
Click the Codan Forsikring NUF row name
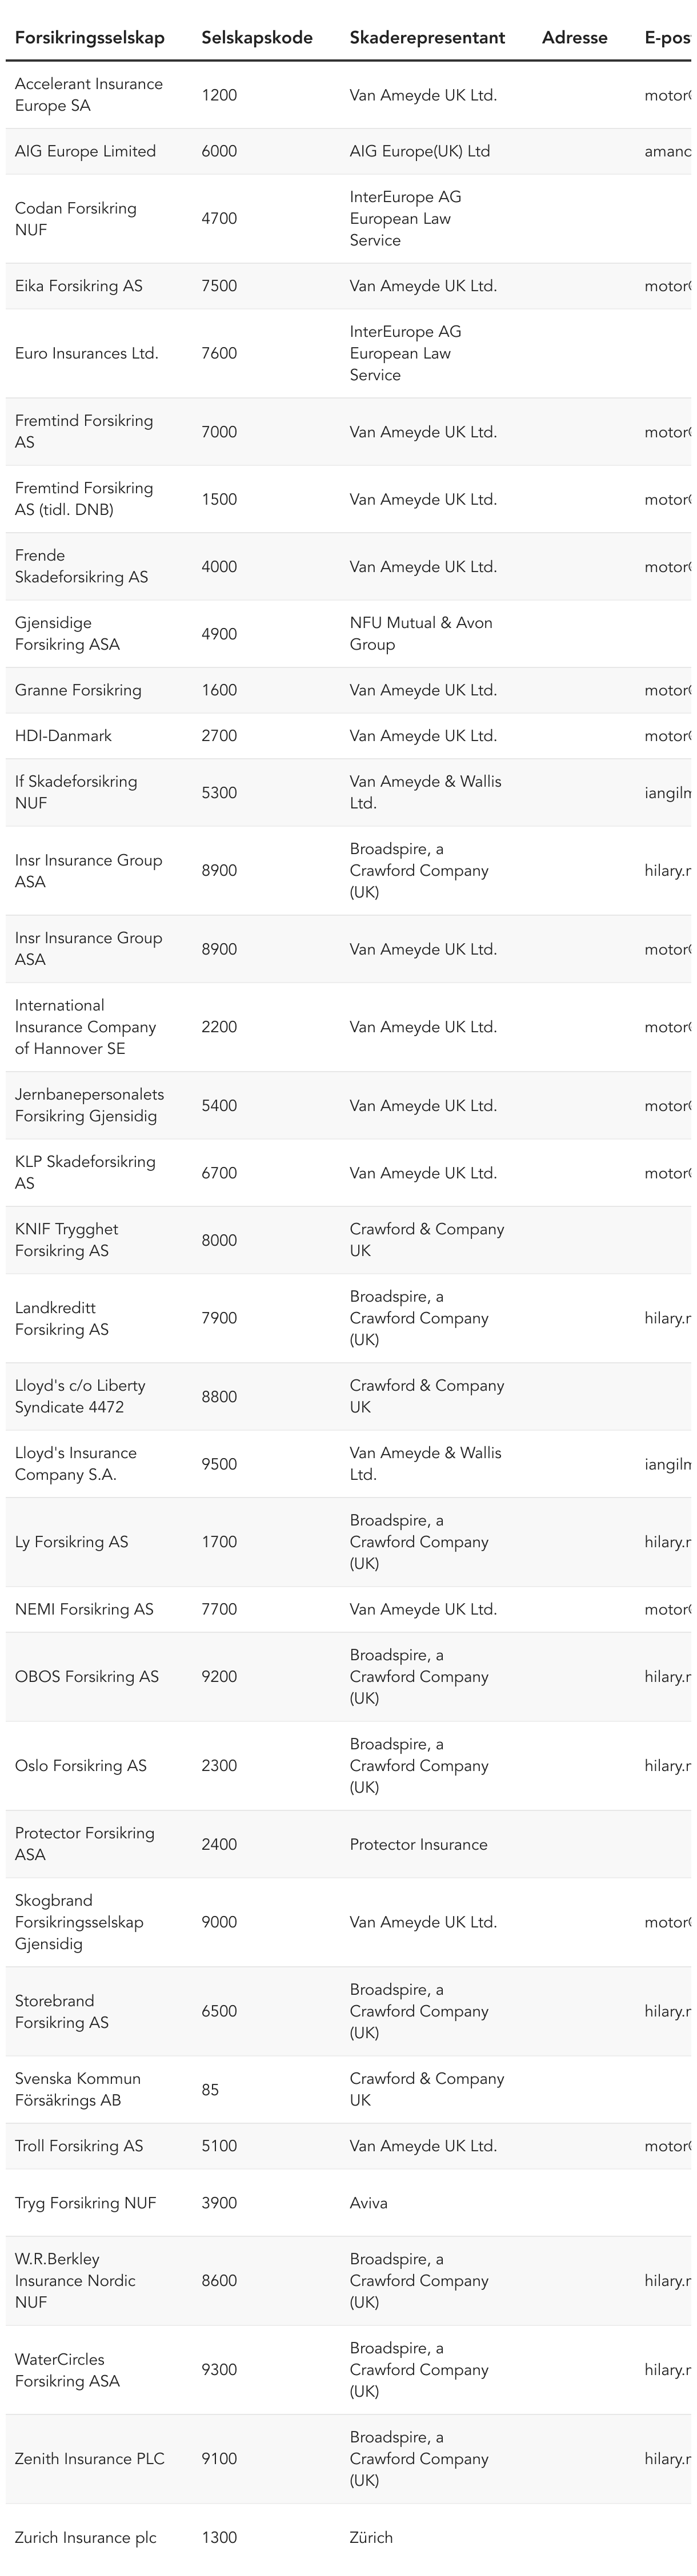tap(75, 219)
